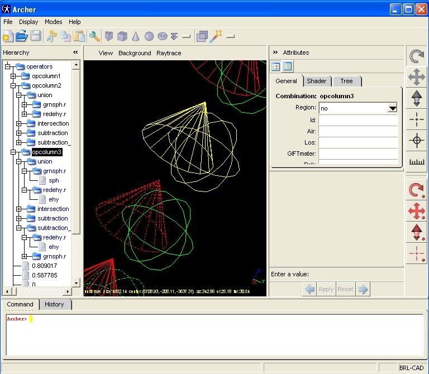Viewport: 429px width, 374px height.
Task: Select the sph primitive in tree
Action: (54, 180)
